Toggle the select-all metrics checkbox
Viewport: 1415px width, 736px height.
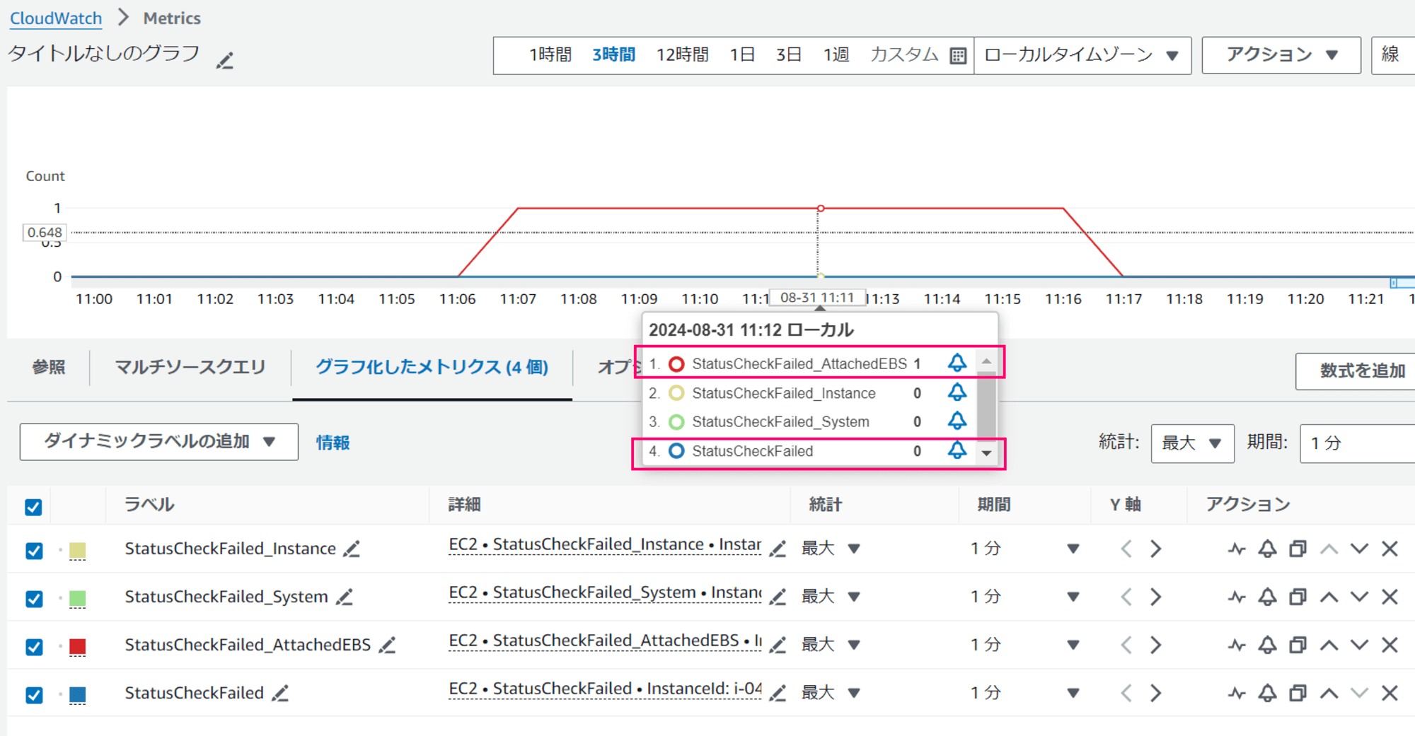pyautogui.click(x=33, y=507)
